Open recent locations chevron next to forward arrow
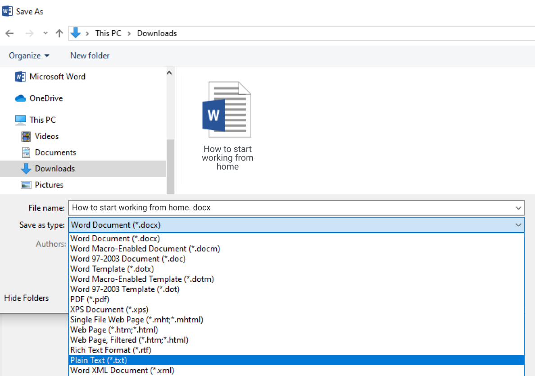535x376 pixels. (45, 33)
